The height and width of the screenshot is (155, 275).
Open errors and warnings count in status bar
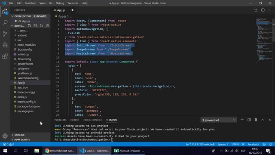[x=9, y=144]
